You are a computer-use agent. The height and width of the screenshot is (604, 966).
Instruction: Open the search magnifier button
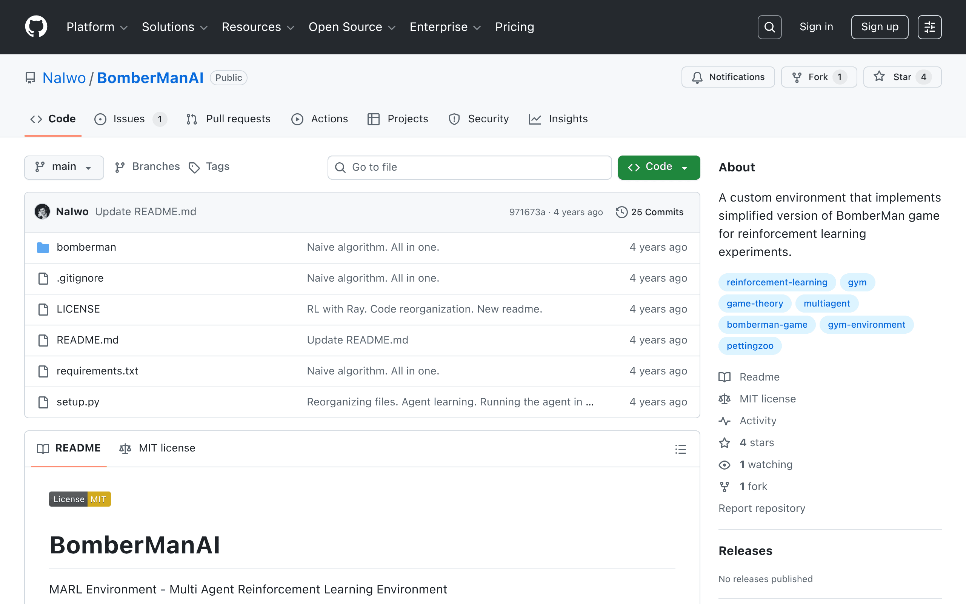pyautogui.click(x=769, y=27)
